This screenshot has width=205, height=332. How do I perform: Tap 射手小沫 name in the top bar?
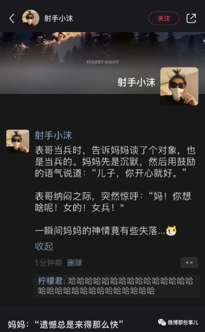point(59,18)
